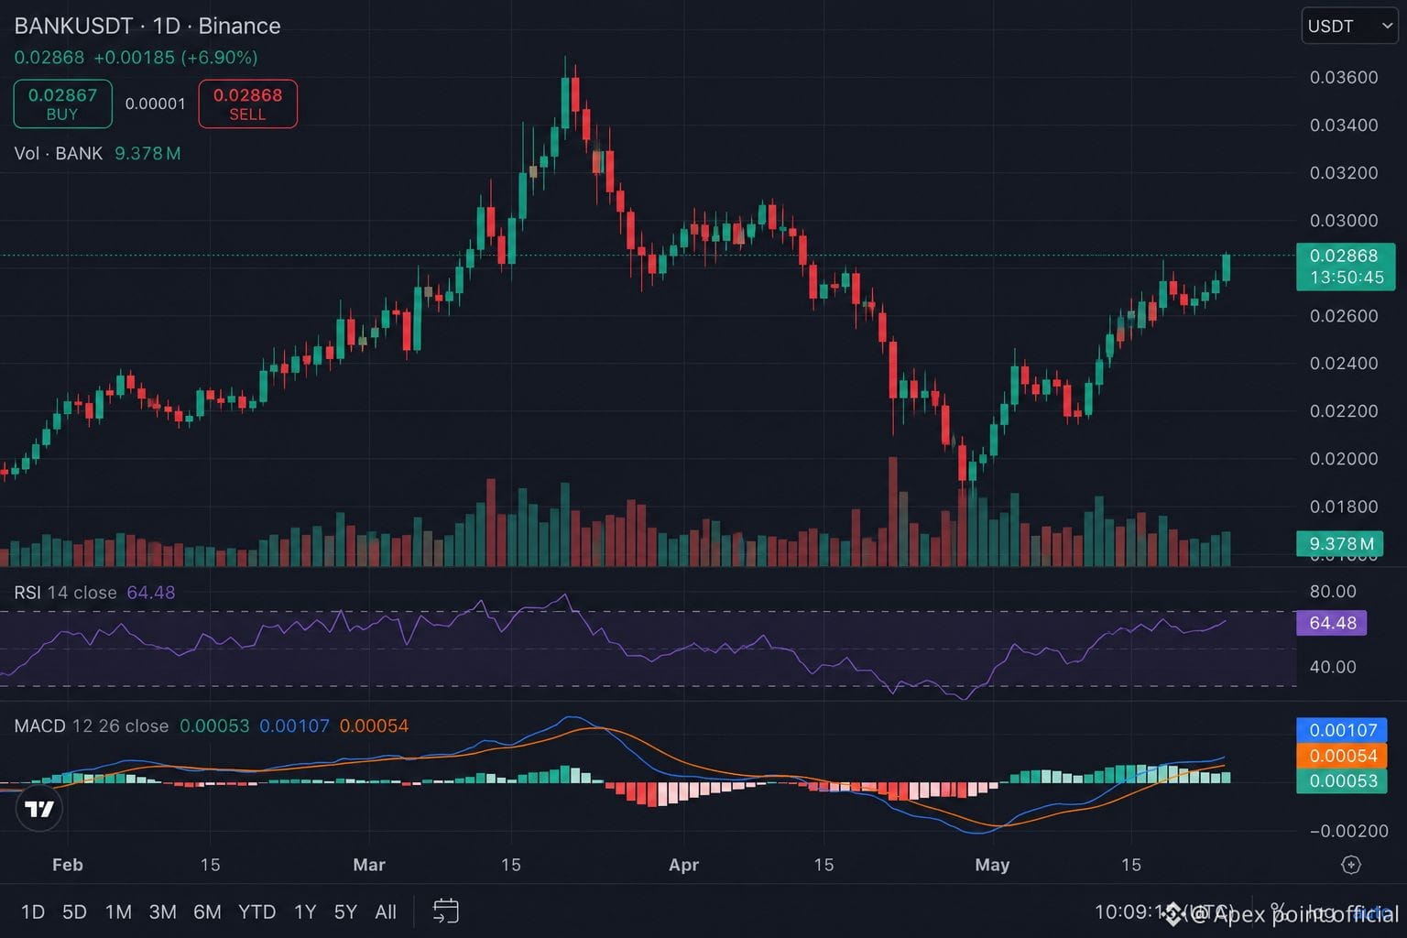This screenshot has height=938, width=1407.
Task: Open chart settings icon beside the time axis
Action: 1350,865
